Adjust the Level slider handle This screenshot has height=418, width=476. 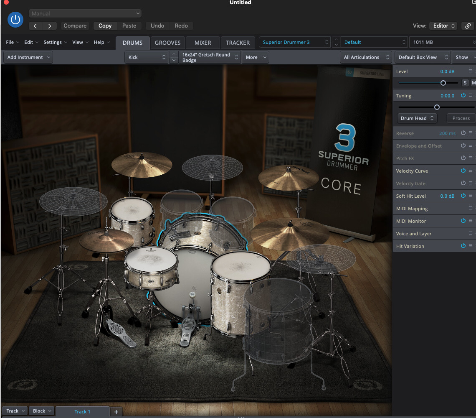(x=443, y=83)
